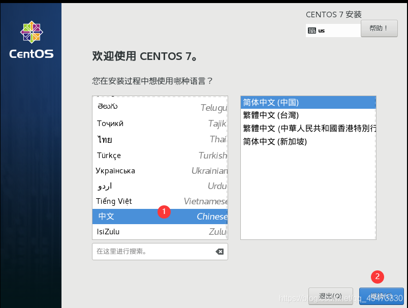Select Türkçe Turkish language
Image resolution: width=408 pixels, height=308 pixels.
(x=160, y=156)
